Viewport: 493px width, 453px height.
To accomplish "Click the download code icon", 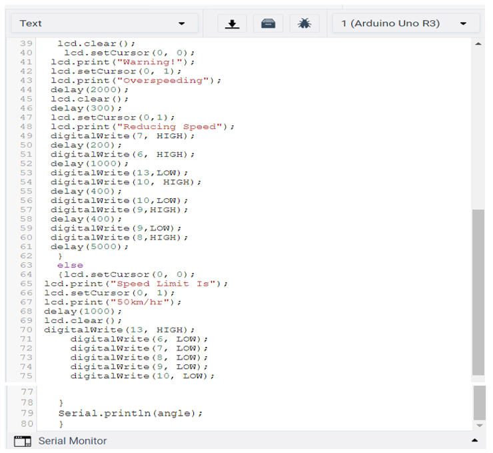I will (x=232, y=23).
